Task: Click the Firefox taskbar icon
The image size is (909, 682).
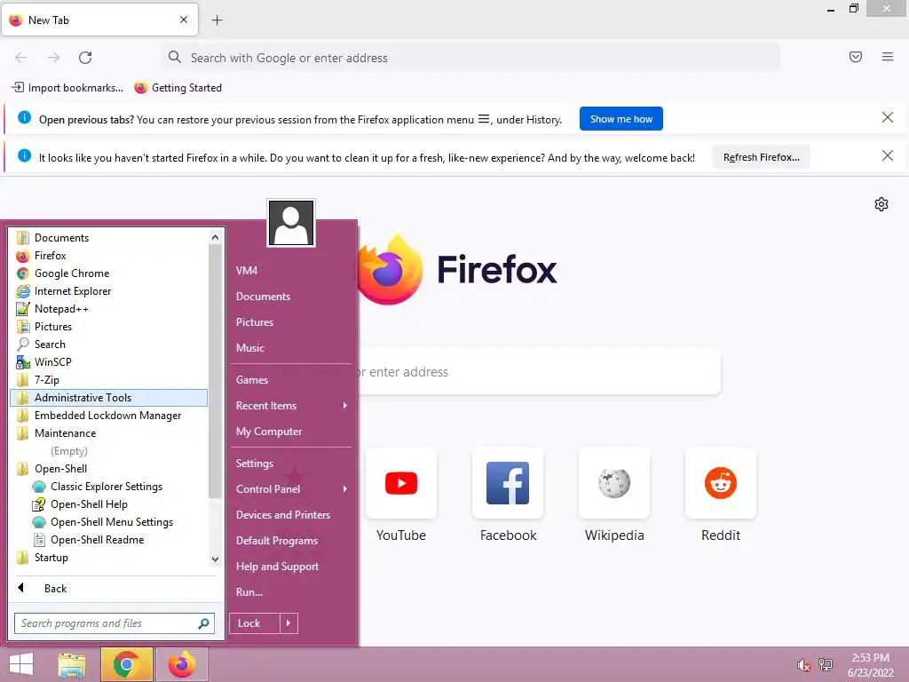Action: 181,664
